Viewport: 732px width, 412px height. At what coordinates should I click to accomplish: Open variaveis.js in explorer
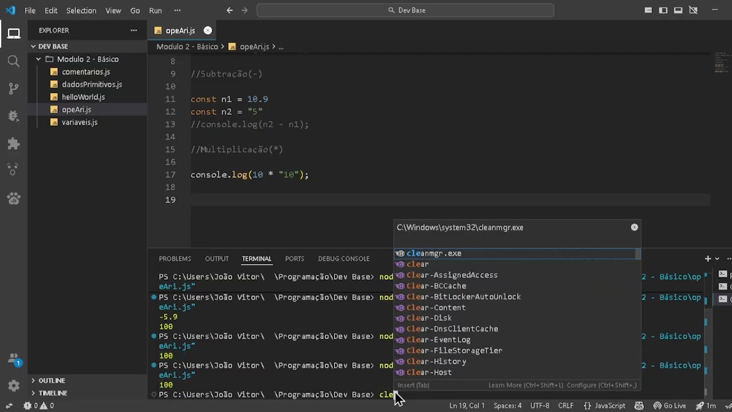click(x=79, y=122)
